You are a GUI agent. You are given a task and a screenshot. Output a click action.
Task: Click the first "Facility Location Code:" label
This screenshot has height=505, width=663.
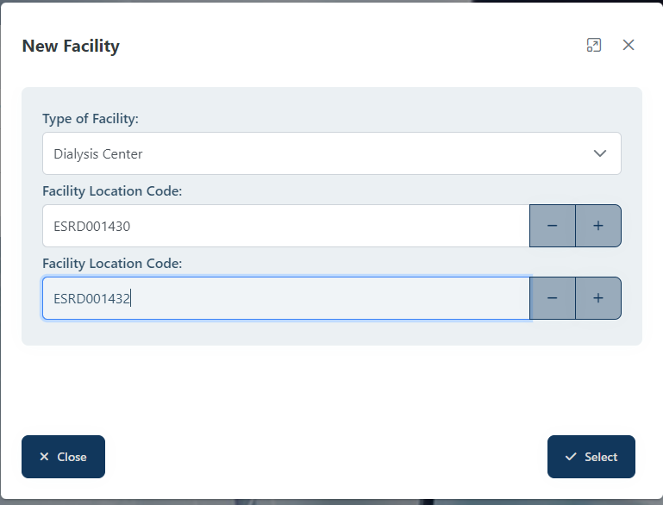tap(112, 191)
